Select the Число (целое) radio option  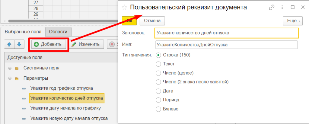158,73
